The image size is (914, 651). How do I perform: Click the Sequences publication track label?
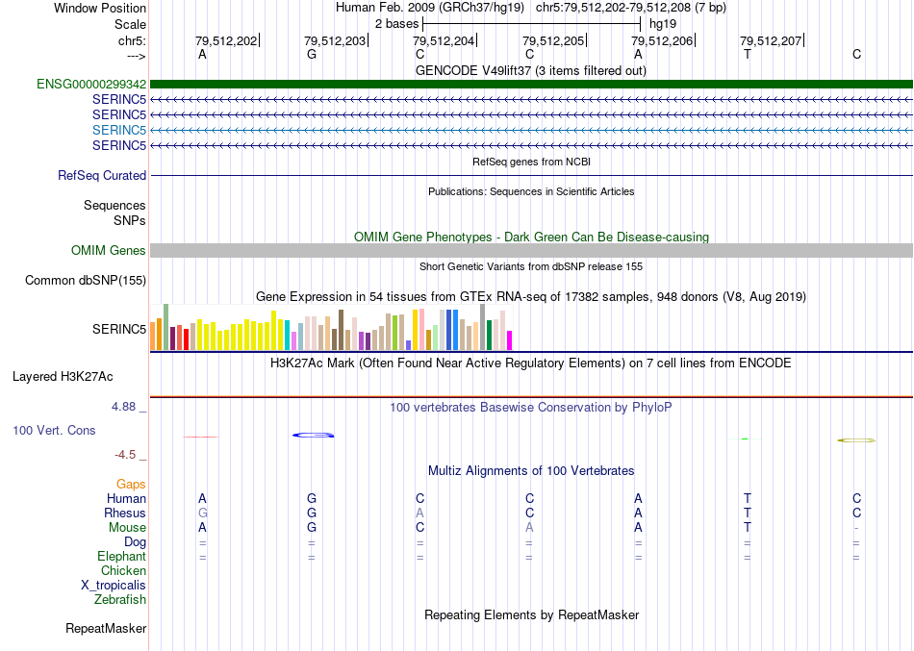[x=114, y=205]
